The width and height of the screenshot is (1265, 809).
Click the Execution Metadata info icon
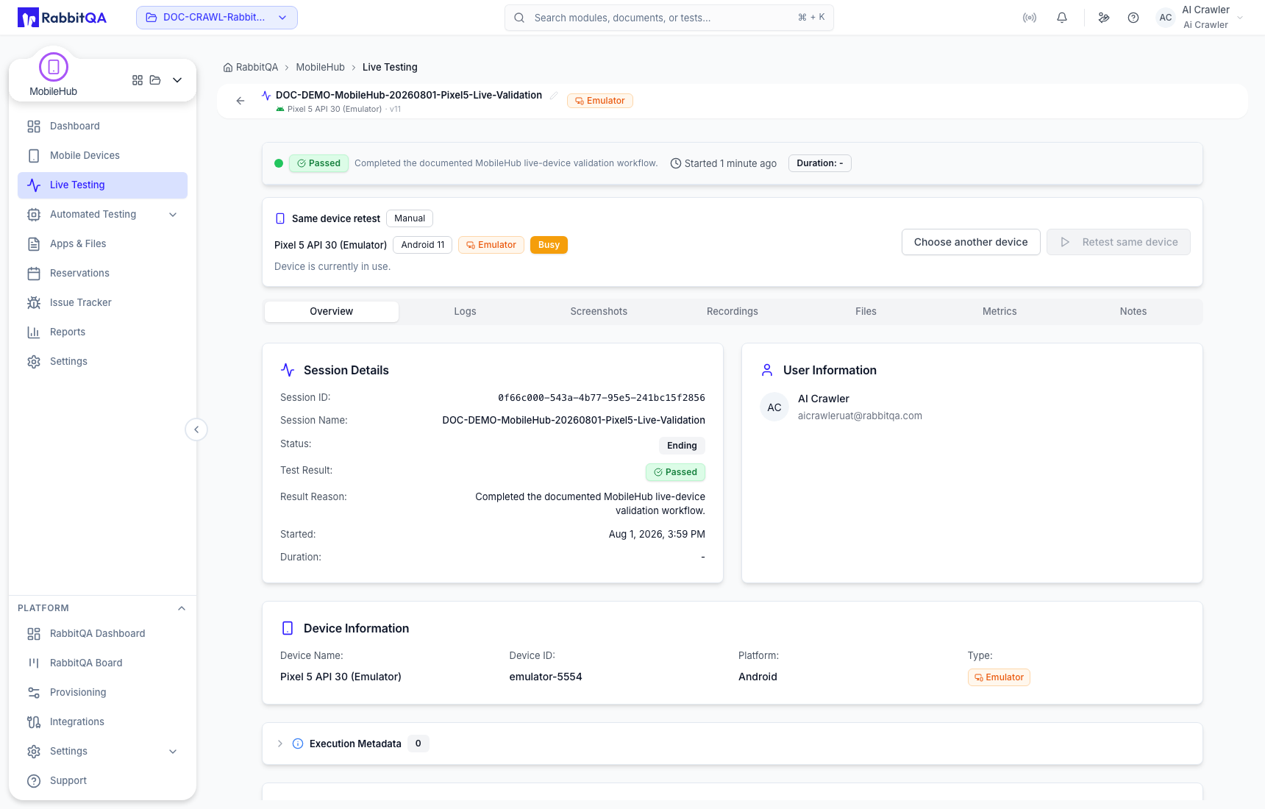tap(298, 744)
